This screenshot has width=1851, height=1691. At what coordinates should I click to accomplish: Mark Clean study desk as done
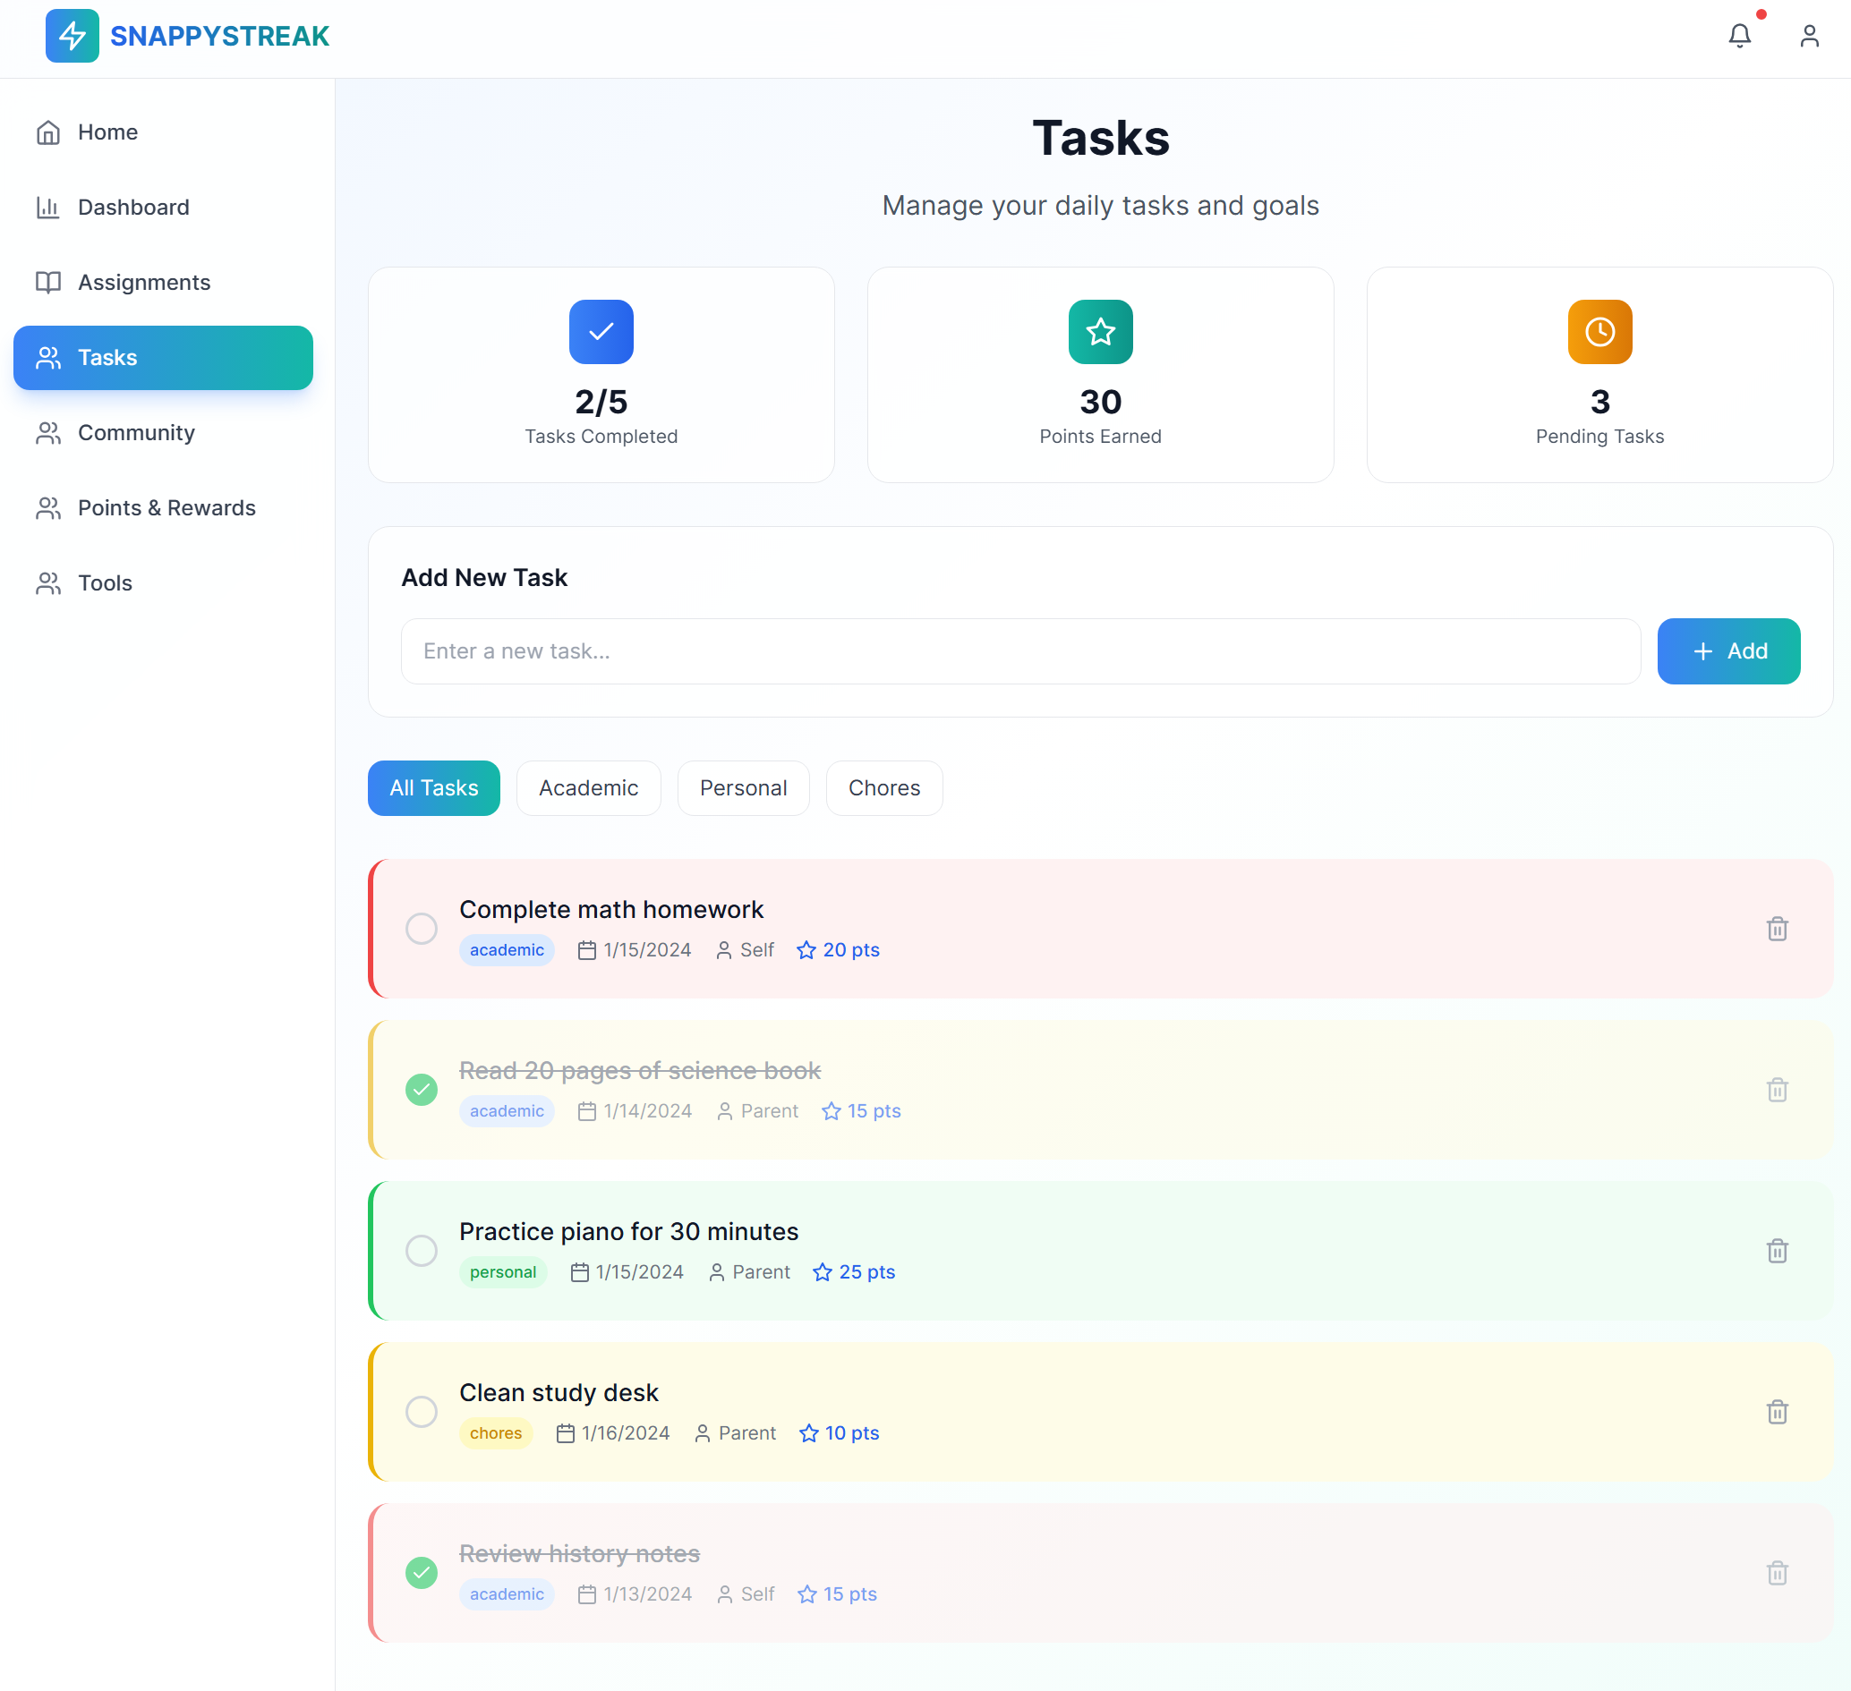click(x=422, y=1412)
